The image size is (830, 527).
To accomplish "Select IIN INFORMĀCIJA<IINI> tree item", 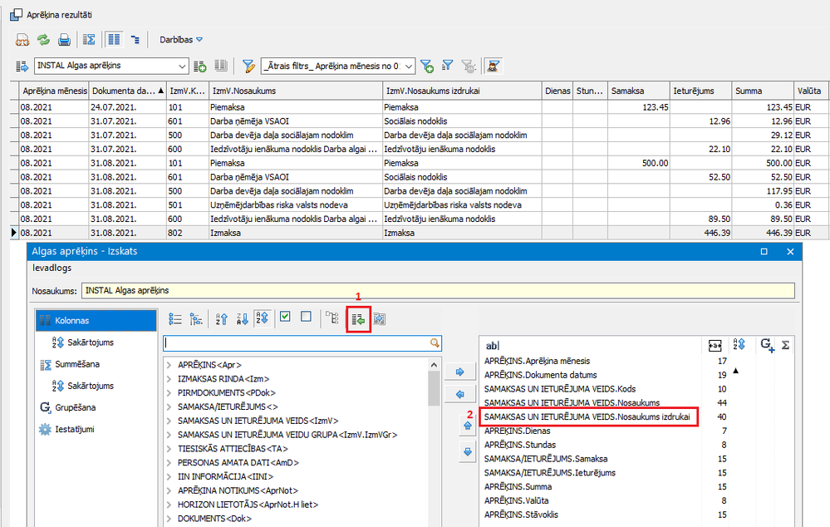I will click(x=225, y=476).
